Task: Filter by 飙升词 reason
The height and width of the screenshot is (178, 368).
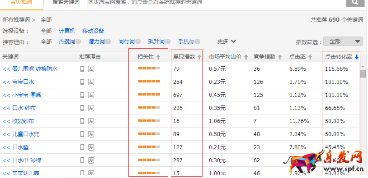Action: (x=156, y=41)
